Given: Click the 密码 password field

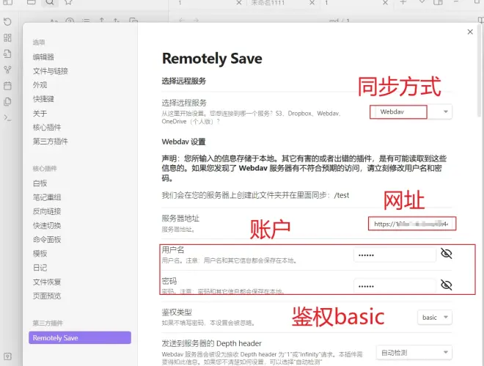Looking at the screenshot, I should point(395,286).
